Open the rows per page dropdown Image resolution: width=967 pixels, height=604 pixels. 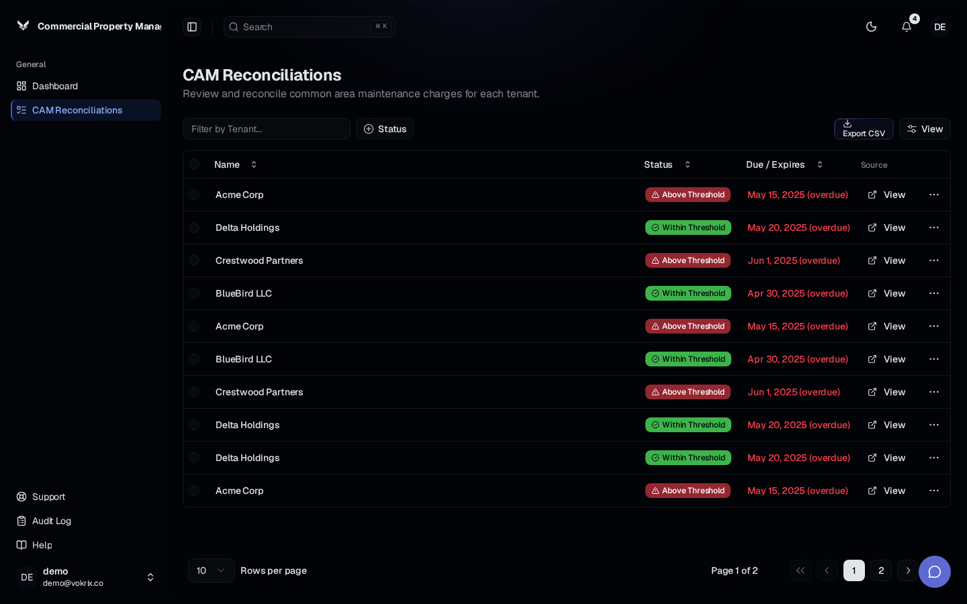coord(212,570)
